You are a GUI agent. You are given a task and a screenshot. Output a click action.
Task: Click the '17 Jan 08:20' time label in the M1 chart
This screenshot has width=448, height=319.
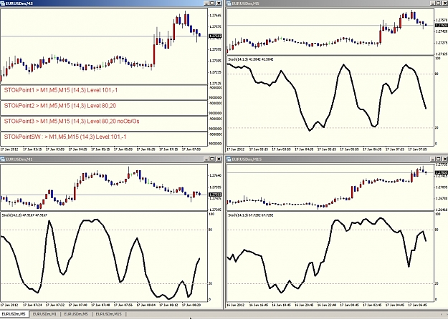tap(191, 305)
